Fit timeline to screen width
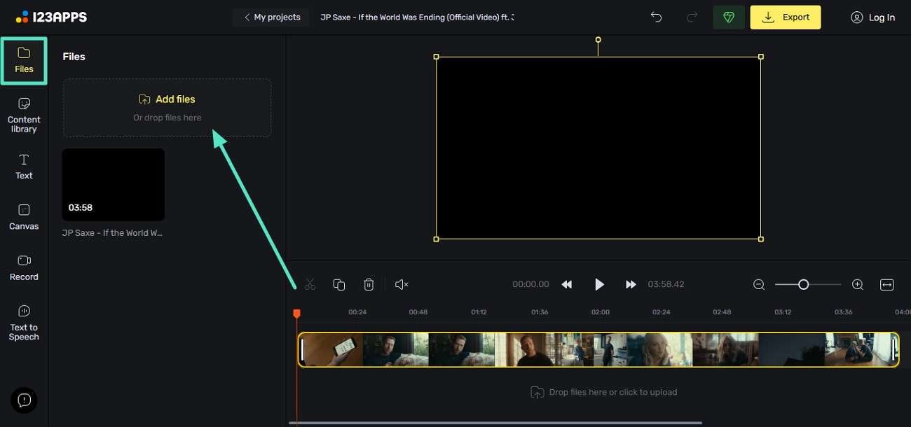 pos(887,284)
